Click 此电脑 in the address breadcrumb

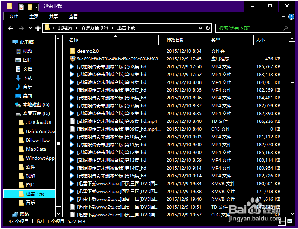[x=65, y=28]
